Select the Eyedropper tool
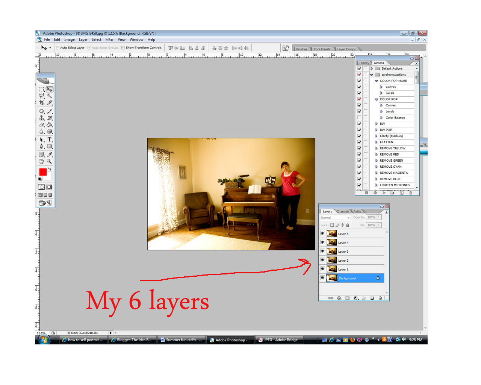The height and width of the screenshot is (385, 481). pos(50,155)
